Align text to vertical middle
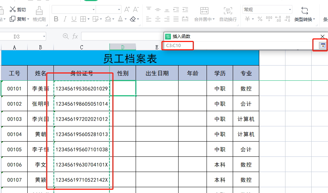The width and height of the screenshot is (328, 193). [158, 9]
